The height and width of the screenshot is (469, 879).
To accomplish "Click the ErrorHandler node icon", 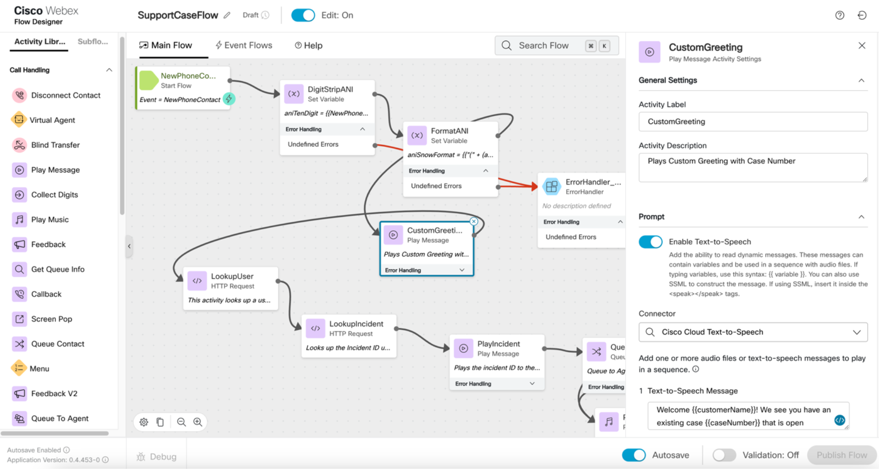I will point(551,186).
